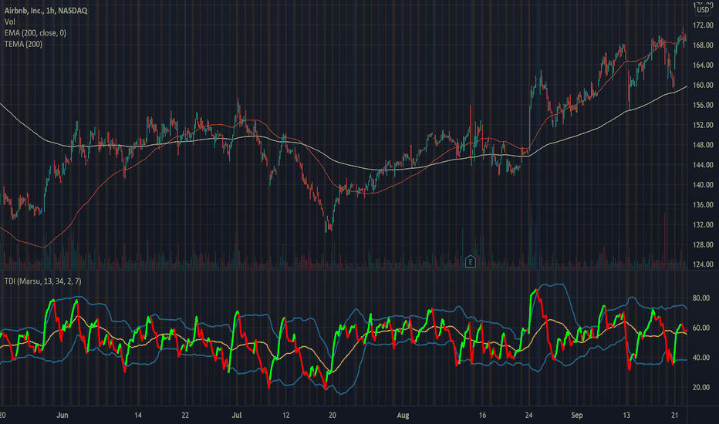Click the 156.00 price axis label
Viewport: 719px width, 424px height.
click(703, 105)
